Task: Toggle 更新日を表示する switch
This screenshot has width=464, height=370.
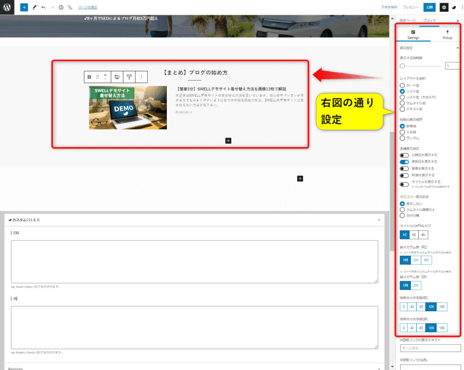Action: [x=404, y=162]
